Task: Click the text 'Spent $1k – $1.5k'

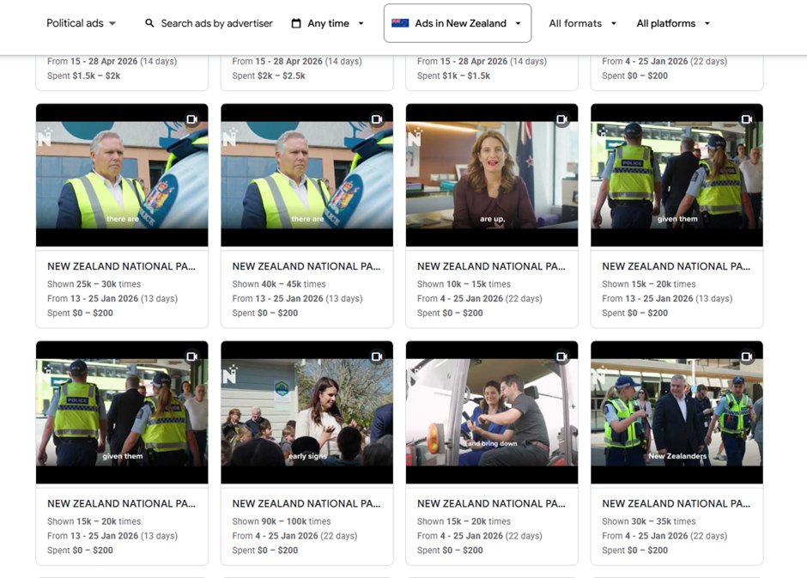Action: coord(453,76)
